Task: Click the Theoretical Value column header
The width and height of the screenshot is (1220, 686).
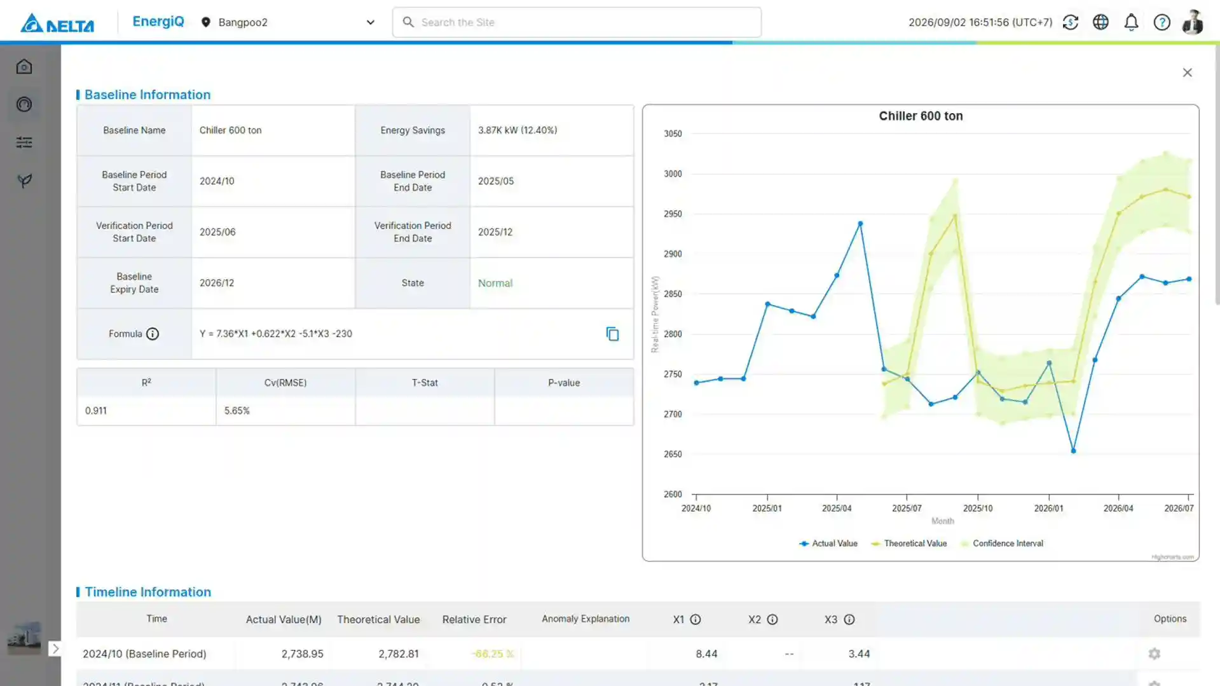Action: click(x=378, y=619)
